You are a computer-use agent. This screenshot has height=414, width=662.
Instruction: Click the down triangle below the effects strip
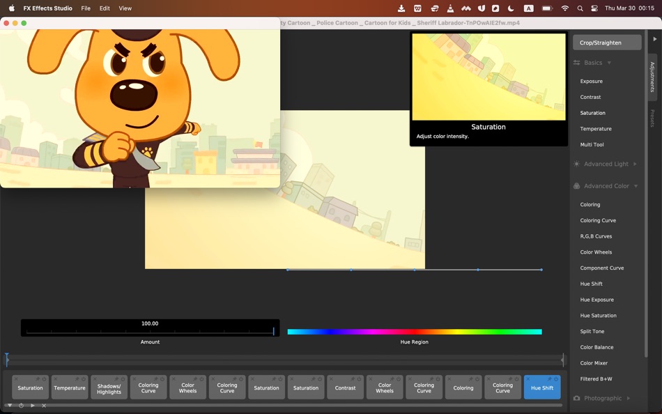(x=10, y=406)
